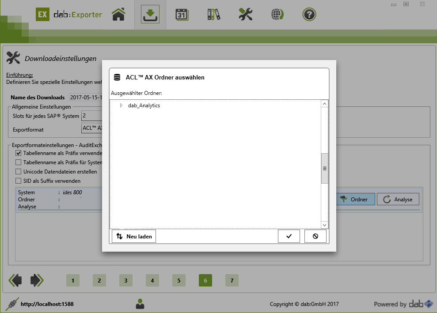The height and width of the screenshot is (313, 437).
Task: Select the System ides 800 row
Action: pos(59,200)
